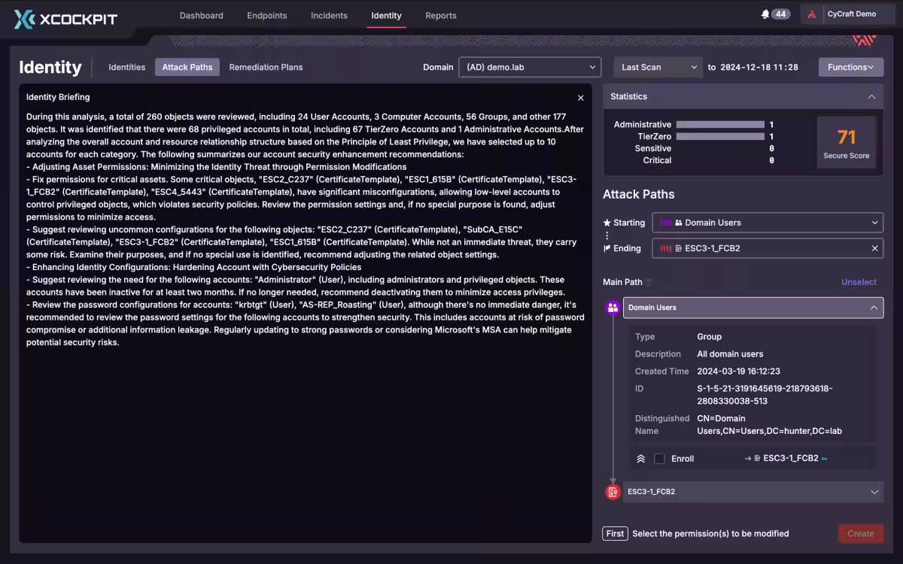Image resolution: width=903 pixels, height=564 pixels.
Task: Open the Functions button menu
Action: [x=850, y=67]
